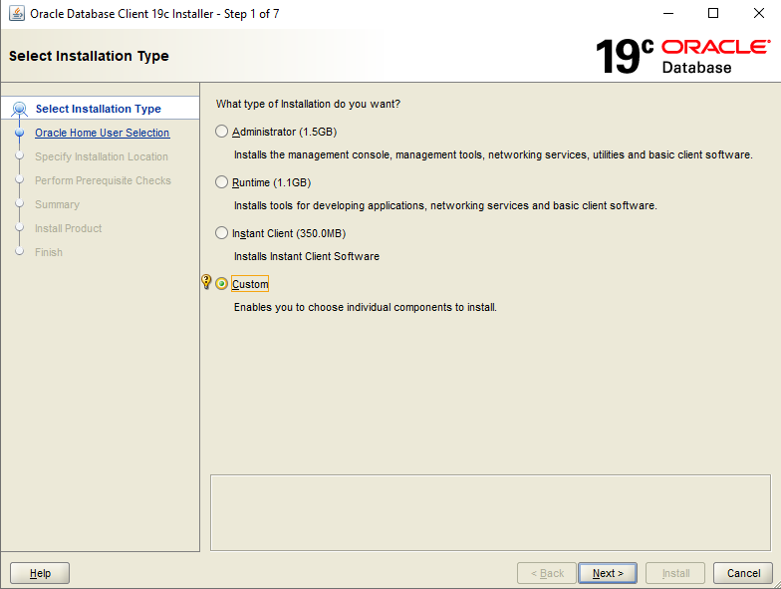Screen dimensions: 781x589
Task: Choose the Runtime (1.1GB) installation type
Action: click(x=221, y=182)
